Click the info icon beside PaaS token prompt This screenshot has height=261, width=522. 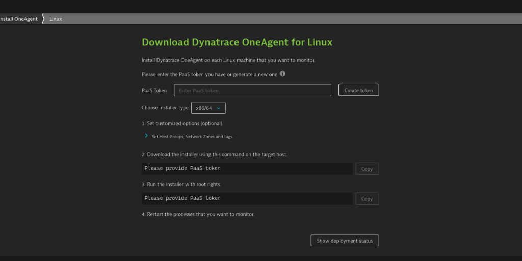pyautogui.click(x=282, y=74)
